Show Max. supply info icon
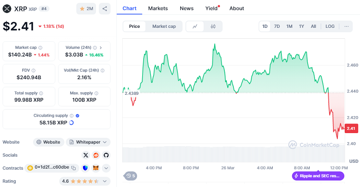360x187 pixels. (x=96, y=93)
